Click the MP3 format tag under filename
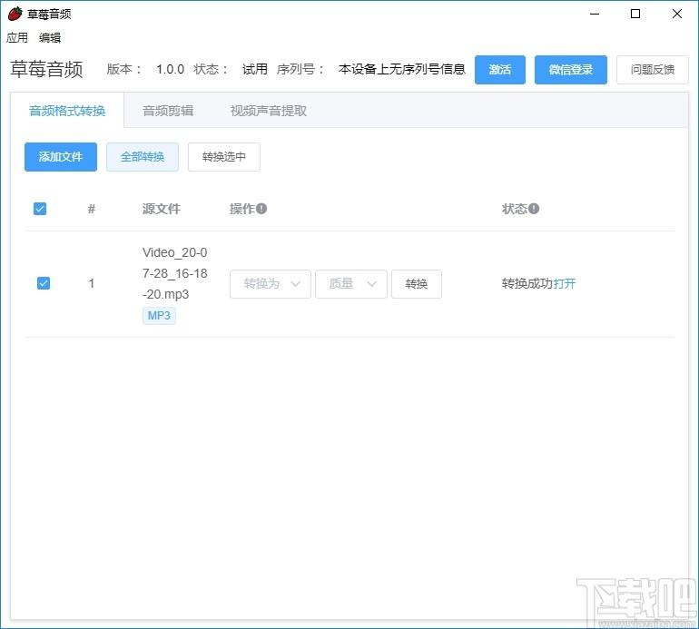Viewport: 699px width, 629px height. pos(159,316)
